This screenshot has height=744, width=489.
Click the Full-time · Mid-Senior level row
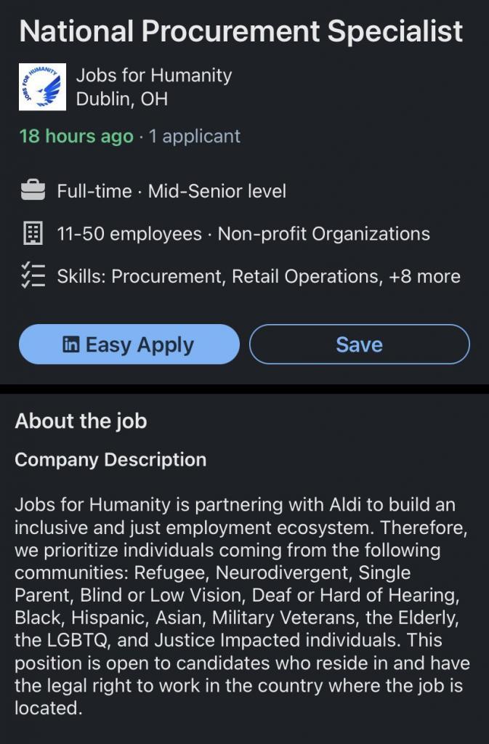click(171, 191)
